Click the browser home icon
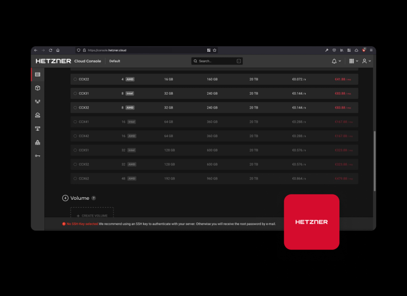This screenshot has width=407, height=296. (x=58, y=50)
